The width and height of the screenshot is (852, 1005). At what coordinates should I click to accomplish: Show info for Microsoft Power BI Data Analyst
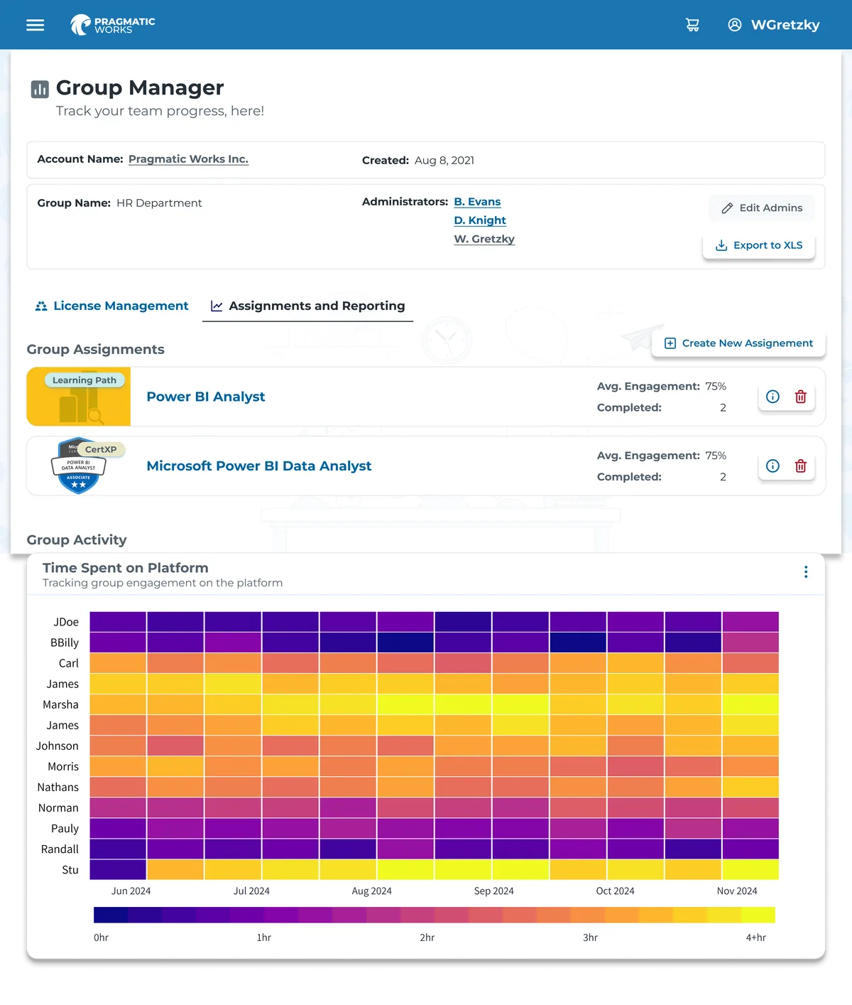772,466
